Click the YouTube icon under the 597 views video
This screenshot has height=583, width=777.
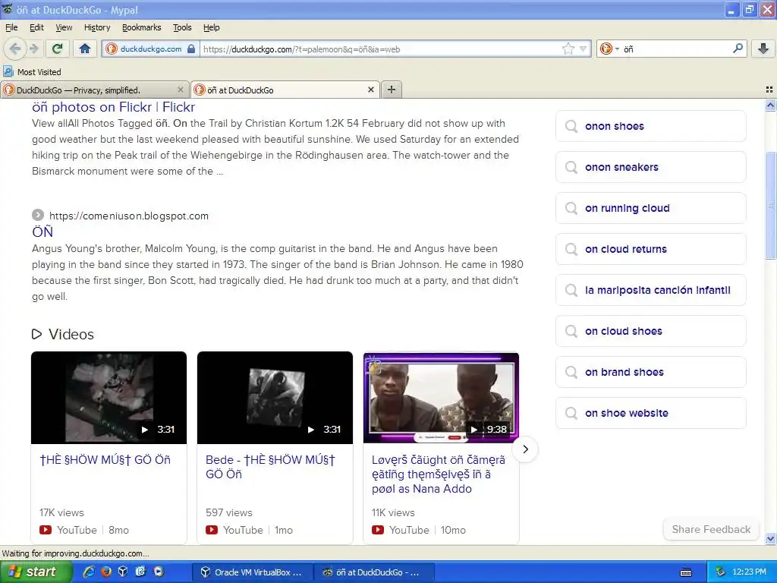pyautogui.click(x=212, y=530)
